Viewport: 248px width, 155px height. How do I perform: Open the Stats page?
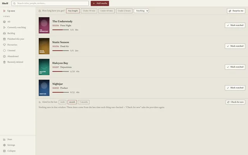pos(18,139)
